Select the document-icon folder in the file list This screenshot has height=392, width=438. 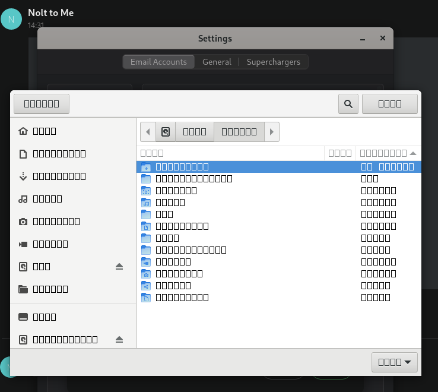click(x=278, y=226)
